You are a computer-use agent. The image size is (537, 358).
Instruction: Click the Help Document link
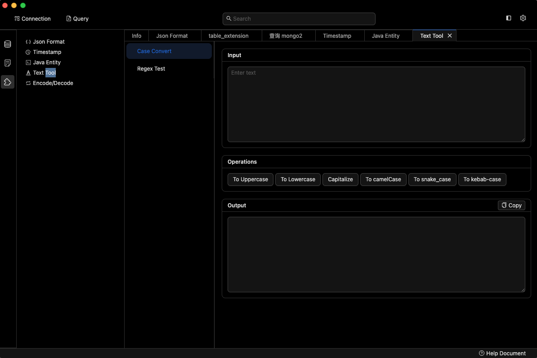pos(502,353)
